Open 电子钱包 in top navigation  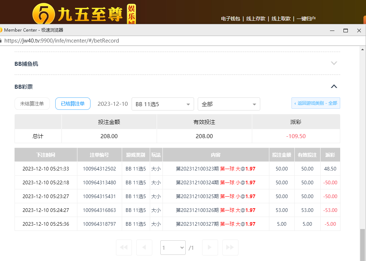[x=230, y=19]
